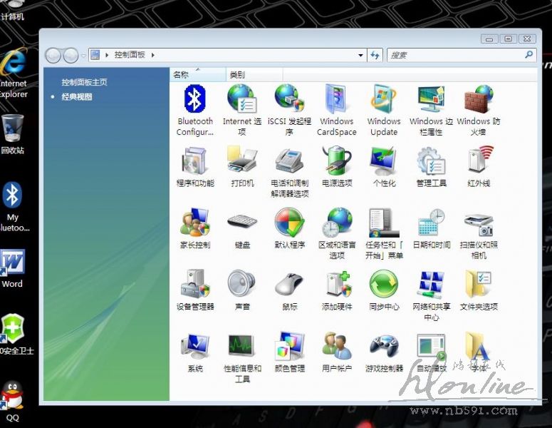Open recent pages dropdown beside navigation buttons

coord(83,55)
